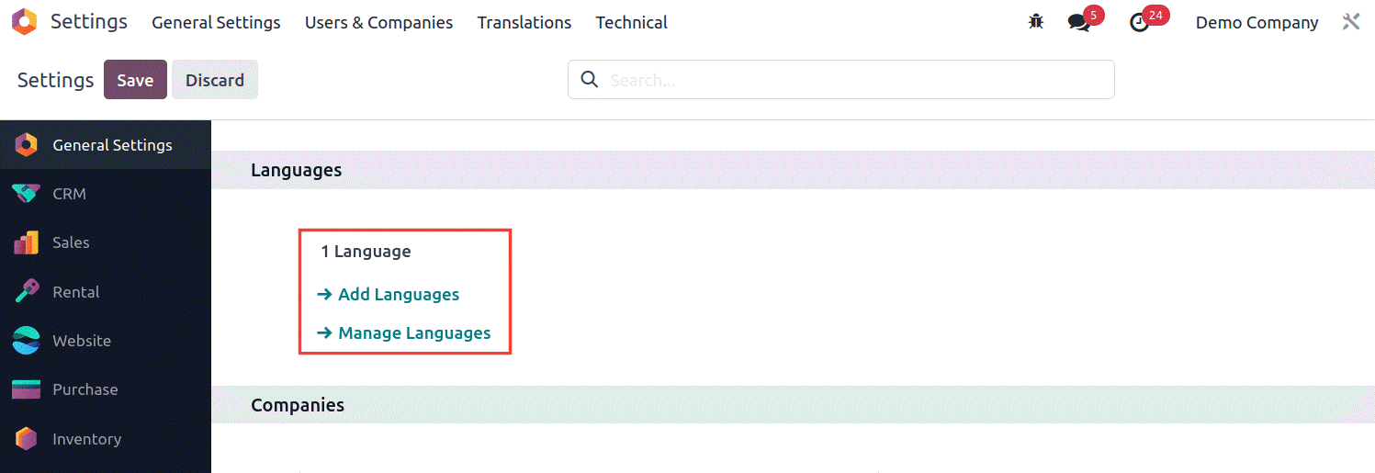The image size is (1375, 473).
Task: Expand the Users & Companies menu
Action: pyautogui.click(x=378, y=22)
